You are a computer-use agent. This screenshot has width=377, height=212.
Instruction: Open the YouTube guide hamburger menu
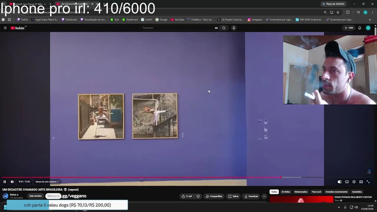(x=5, y=28)
